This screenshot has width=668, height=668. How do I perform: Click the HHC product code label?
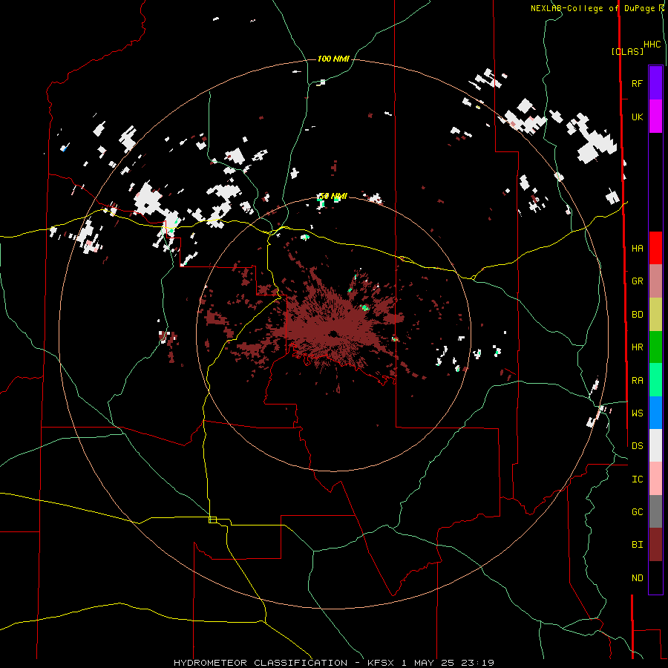tap(652, 45)
